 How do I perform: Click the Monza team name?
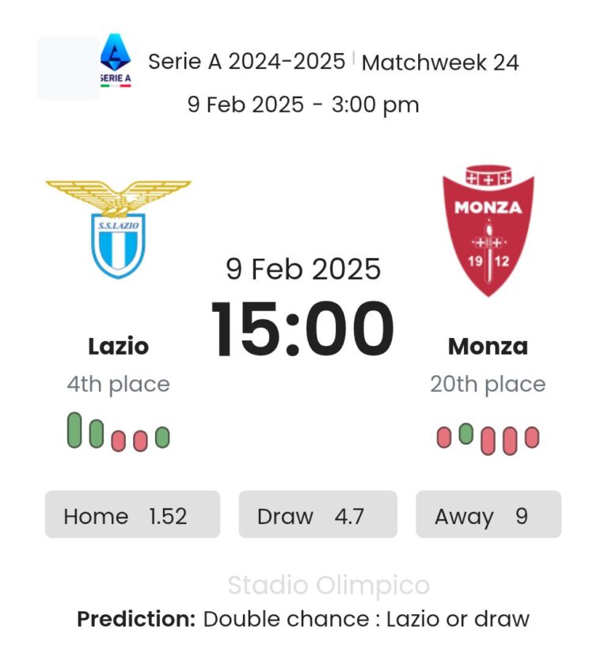(x=488, y=346)
